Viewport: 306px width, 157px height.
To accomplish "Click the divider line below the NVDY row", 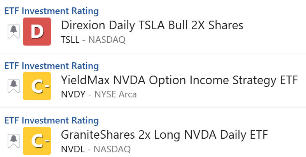I will point(153,108).
